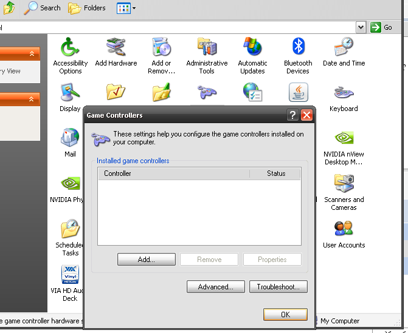
Task: Expand the address bar dropdown arrow
Action: pyautogui.click(x=361, y=27)
